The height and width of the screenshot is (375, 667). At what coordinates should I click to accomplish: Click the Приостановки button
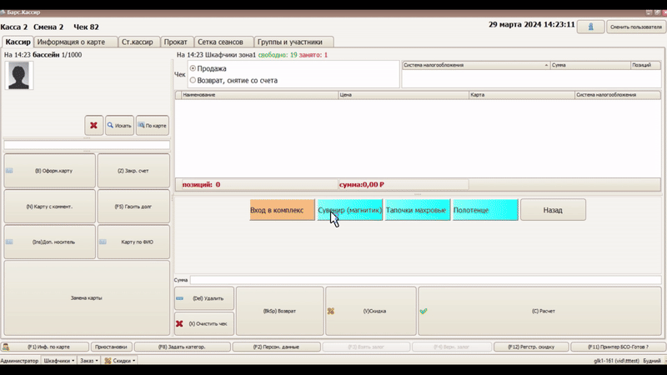[111, 347]
